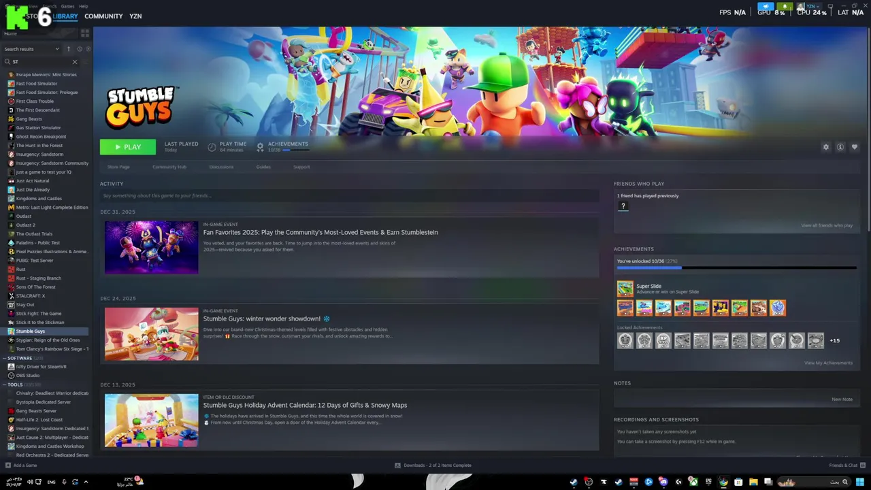Open the Support link

pyautogui.click(x=301, y=167)
